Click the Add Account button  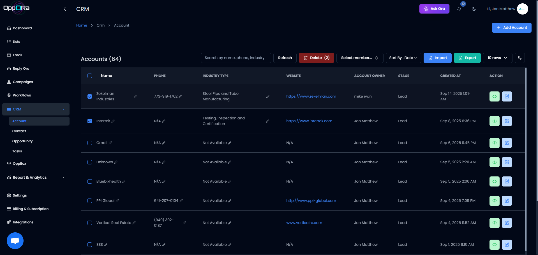click(x=511, y=28)
